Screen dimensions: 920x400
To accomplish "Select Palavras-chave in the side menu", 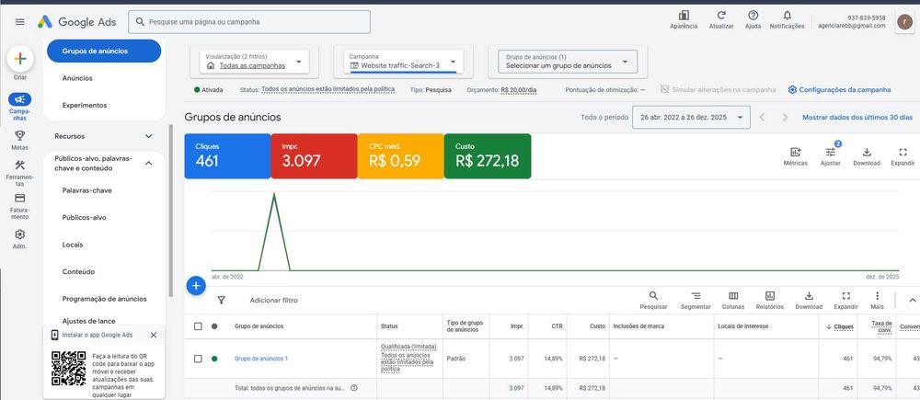I will (x=93, y=190).
